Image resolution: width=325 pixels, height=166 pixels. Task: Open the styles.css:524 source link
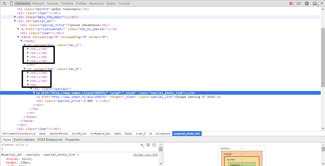pyautogui.click(x=145, y=155)
